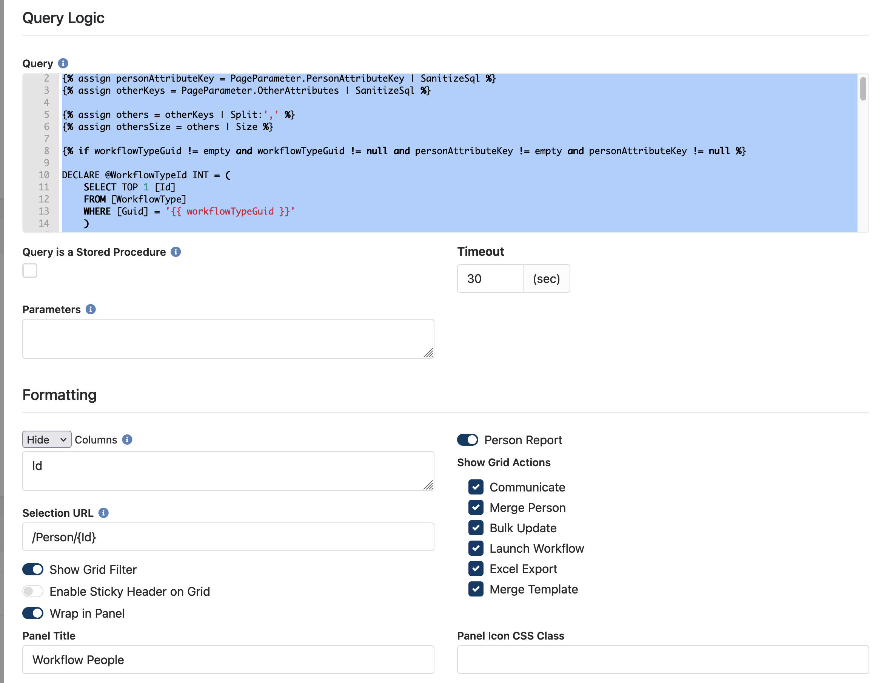884x683 pixels.
Task: Click the 'WHERE [Guid]' code line
Action: tap(189, 212)
